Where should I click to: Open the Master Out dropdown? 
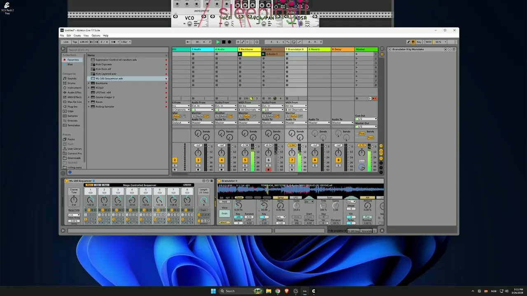(366, 126)
